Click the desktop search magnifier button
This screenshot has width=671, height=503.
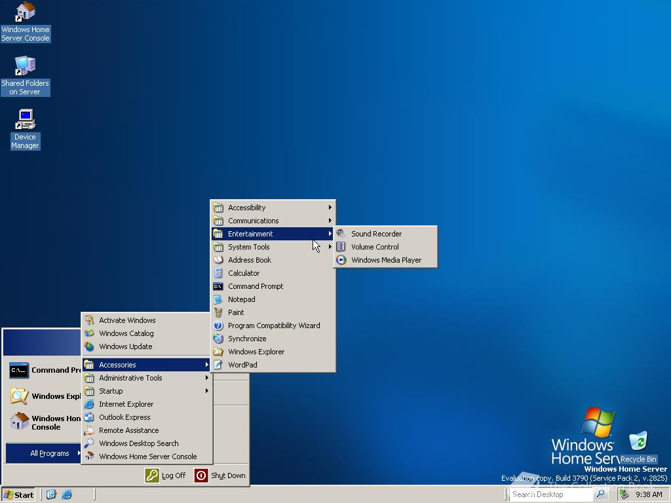tap(601, 494)
